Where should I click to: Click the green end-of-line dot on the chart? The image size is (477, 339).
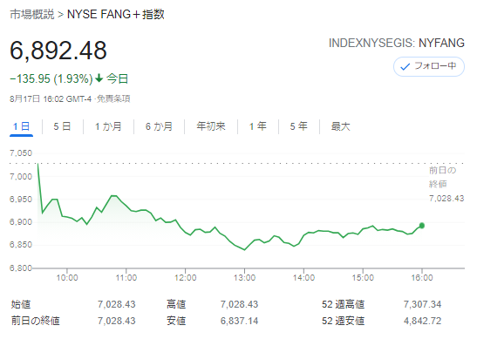pyautogui.click(x=422, y=226)
